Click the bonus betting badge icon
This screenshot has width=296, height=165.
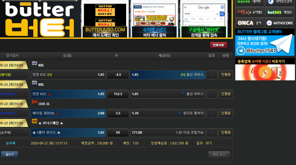coord(34,121)
